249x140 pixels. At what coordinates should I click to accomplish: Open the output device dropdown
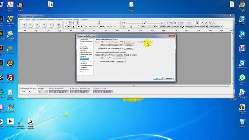tap(170, 27)
